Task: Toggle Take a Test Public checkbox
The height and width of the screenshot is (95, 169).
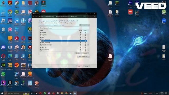Action: [85, 47]
